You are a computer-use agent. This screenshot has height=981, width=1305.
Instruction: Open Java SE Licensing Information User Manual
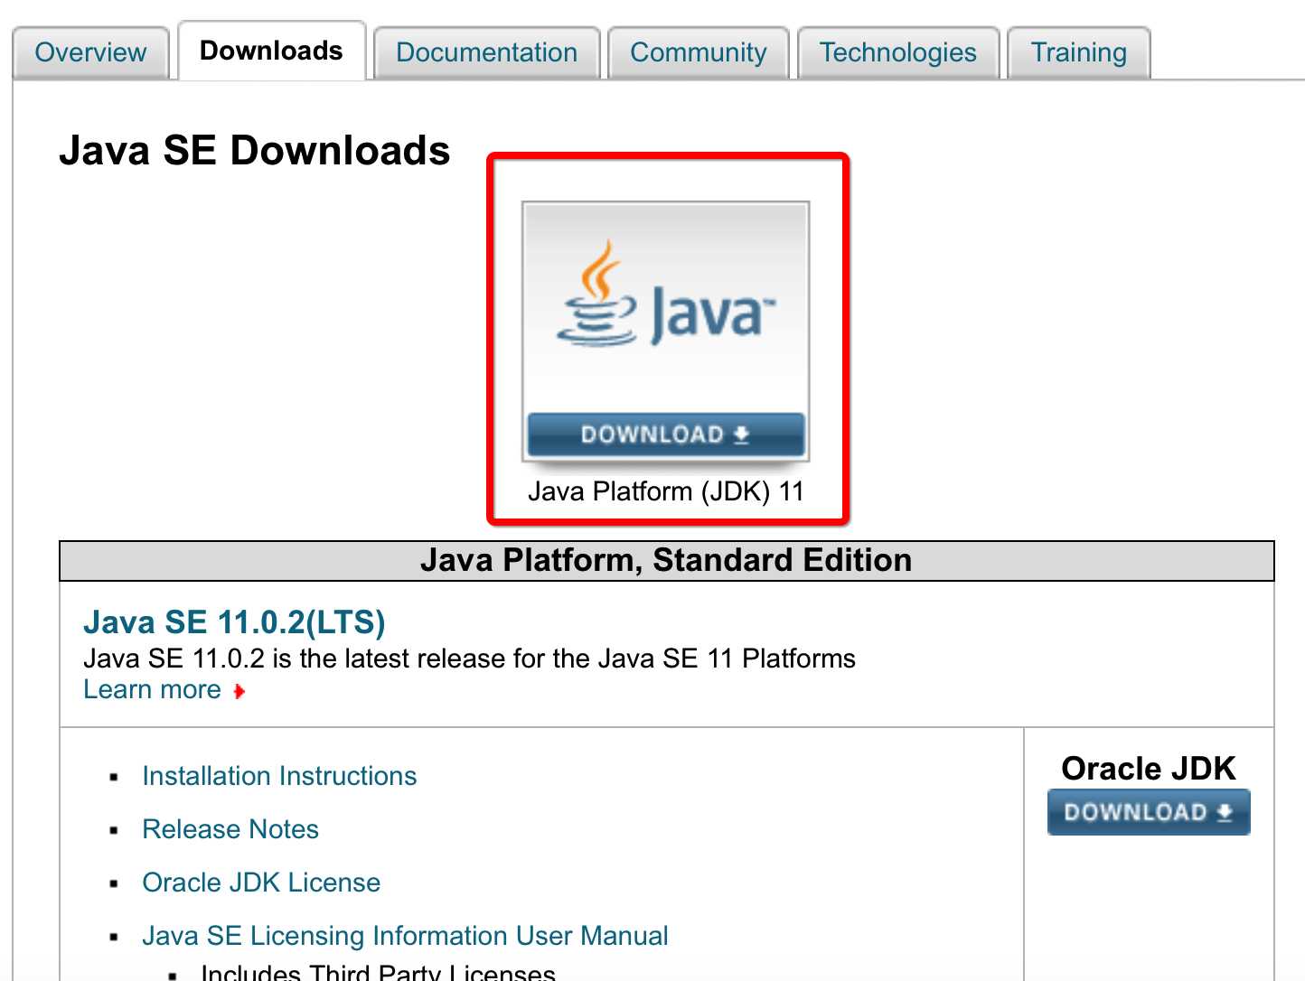[x=405, y=936]
